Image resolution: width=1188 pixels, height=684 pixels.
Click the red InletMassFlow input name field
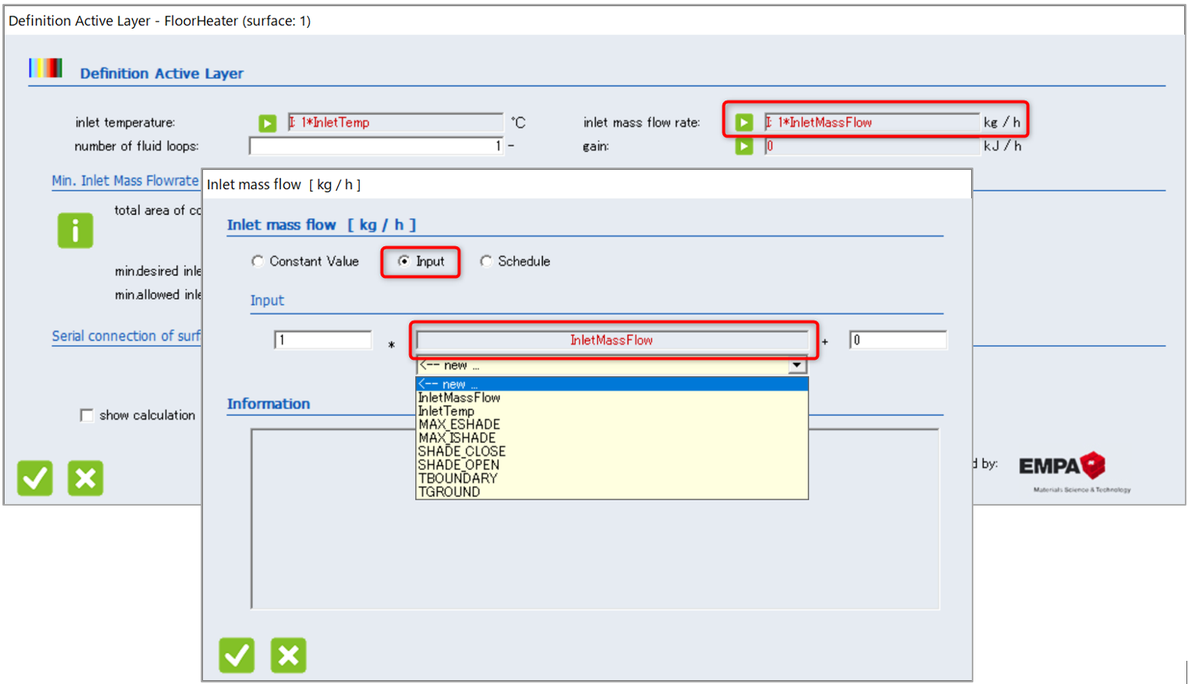611,340
